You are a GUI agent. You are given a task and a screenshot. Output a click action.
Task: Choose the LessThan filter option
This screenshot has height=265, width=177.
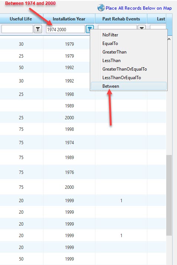pos(128,61)
